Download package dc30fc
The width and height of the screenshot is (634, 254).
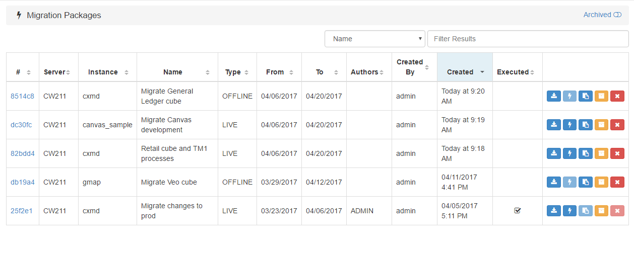pyautogui.click(x=554, y=125)
